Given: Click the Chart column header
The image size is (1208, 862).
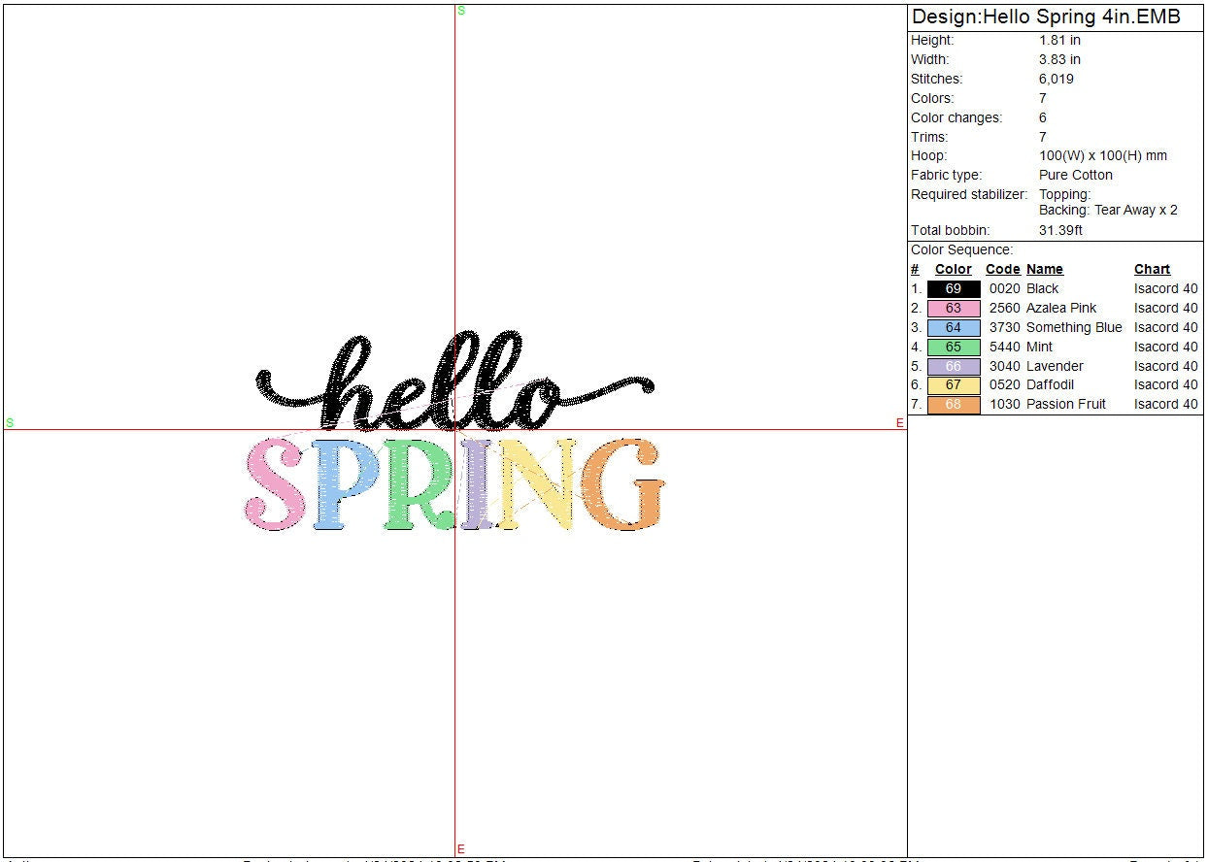Looking at the screenshot, I should pyautogui.click(x=1152, y=270).
